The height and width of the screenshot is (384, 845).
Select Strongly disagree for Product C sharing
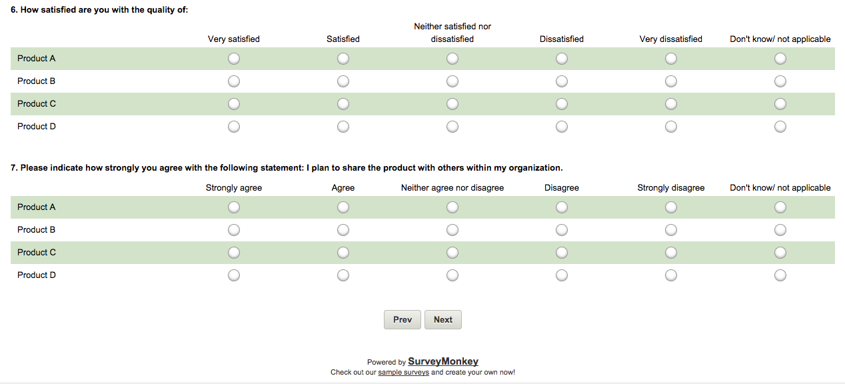[671, 253]
